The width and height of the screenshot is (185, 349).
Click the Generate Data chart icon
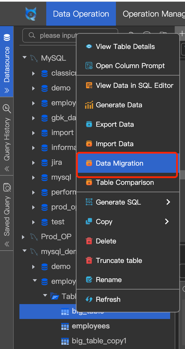(x=89, y=105)
